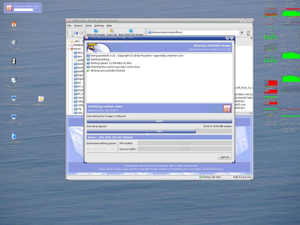The width and height of the screenshot is (300, 225).
Task: Click the K3b icon in the floating progress widget
Action: 9,8
